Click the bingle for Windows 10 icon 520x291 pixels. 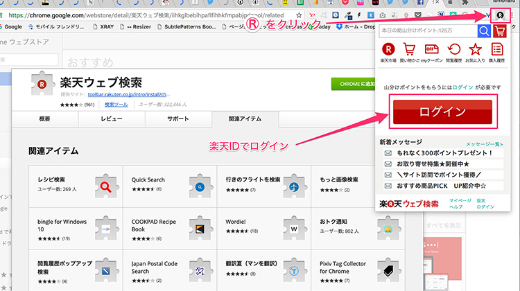pos(106,229)
